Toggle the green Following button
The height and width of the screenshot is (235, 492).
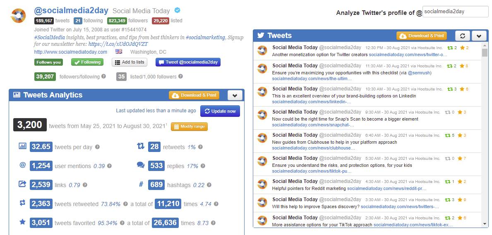pyautogui.click(x=87, y=62)
